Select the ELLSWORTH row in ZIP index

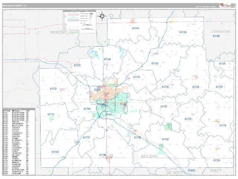16,140
